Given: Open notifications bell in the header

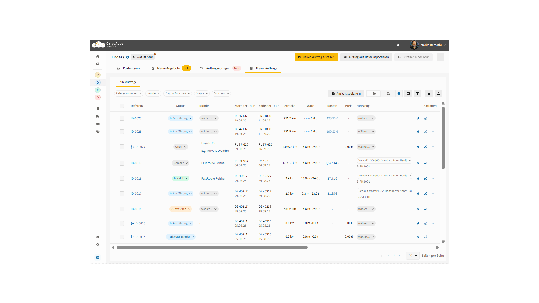Looking at the screenshot, I should (398, 45).
